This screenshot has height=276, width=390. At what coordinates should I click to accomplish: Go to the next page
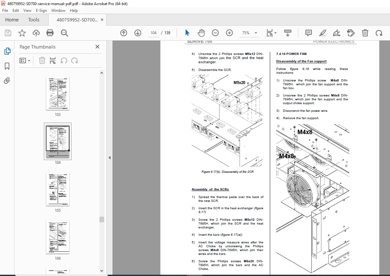[138, 33]
